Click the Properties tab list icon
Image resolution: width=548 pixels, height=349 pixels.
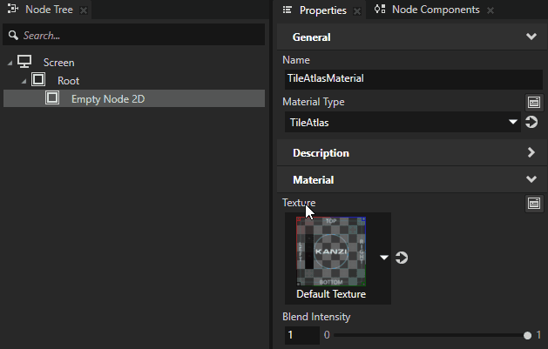(x=288, y=10)
